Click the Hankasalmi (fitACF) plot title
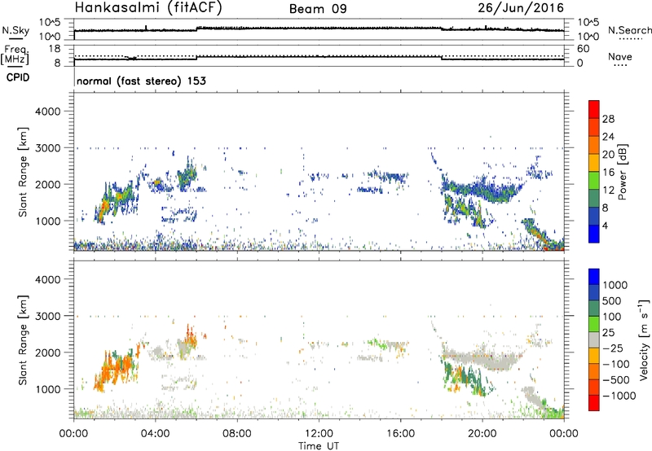The height and width of the screenshot is (451, 652). click(x=148, y=8)
